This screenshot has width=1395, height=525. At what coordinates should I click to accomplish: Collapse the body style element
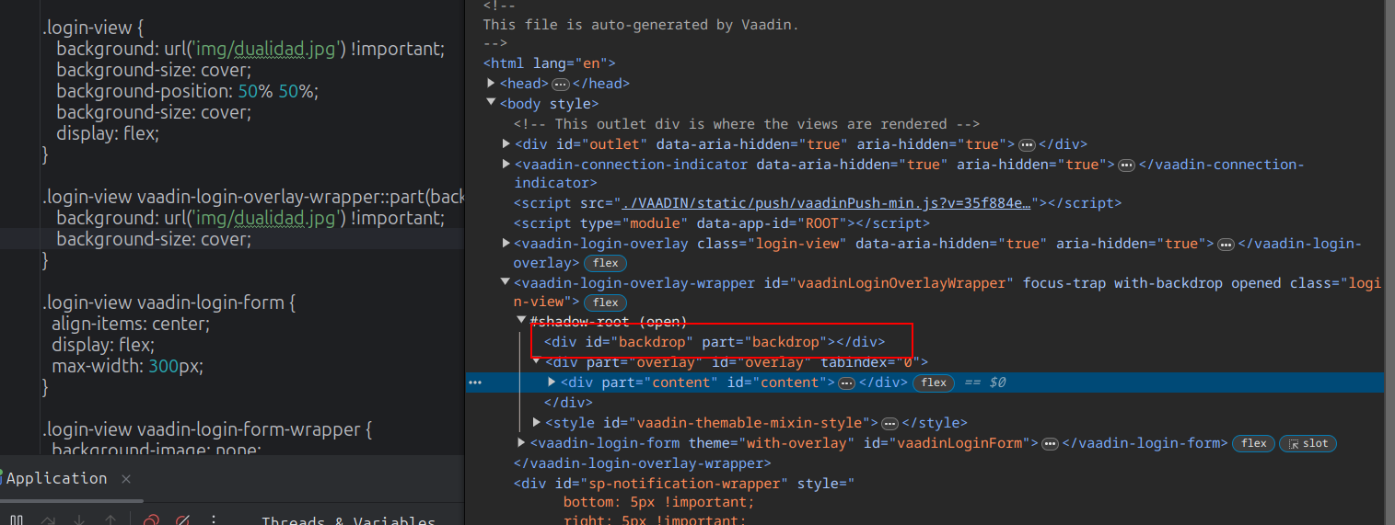492,104
